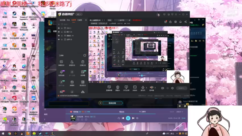Hide the 文本 3 layer
Image resolution: width=242 pixels, height=136 pixels.
click(59, 28)
